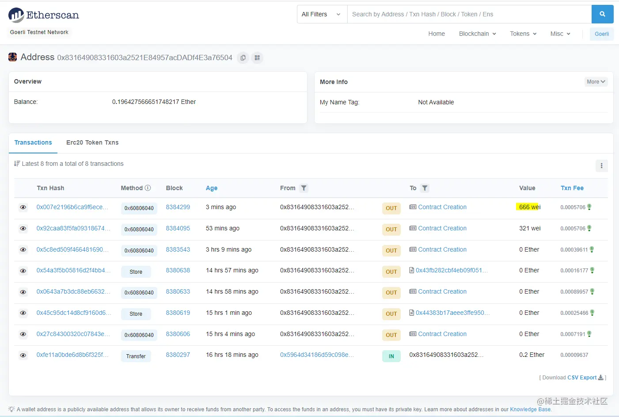Click the blue search magnifier button
619x417 pixels.
602,14
